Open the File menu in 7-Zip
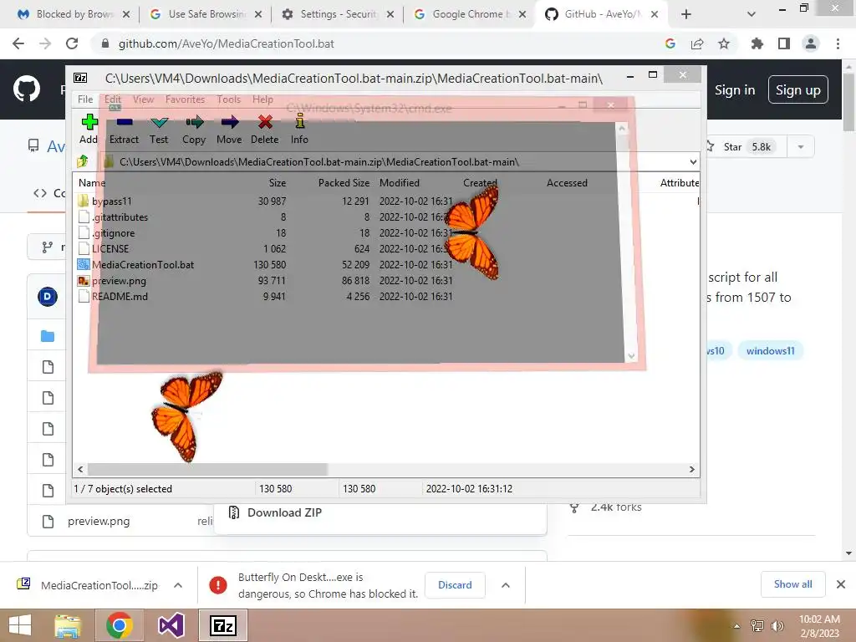This screenshot has height=642, width=856. [85, 99]
